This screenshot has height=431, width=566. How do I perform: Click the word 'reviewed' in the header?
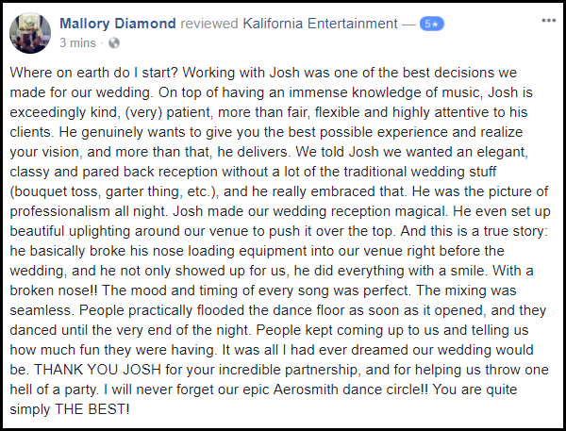point(209,24)
